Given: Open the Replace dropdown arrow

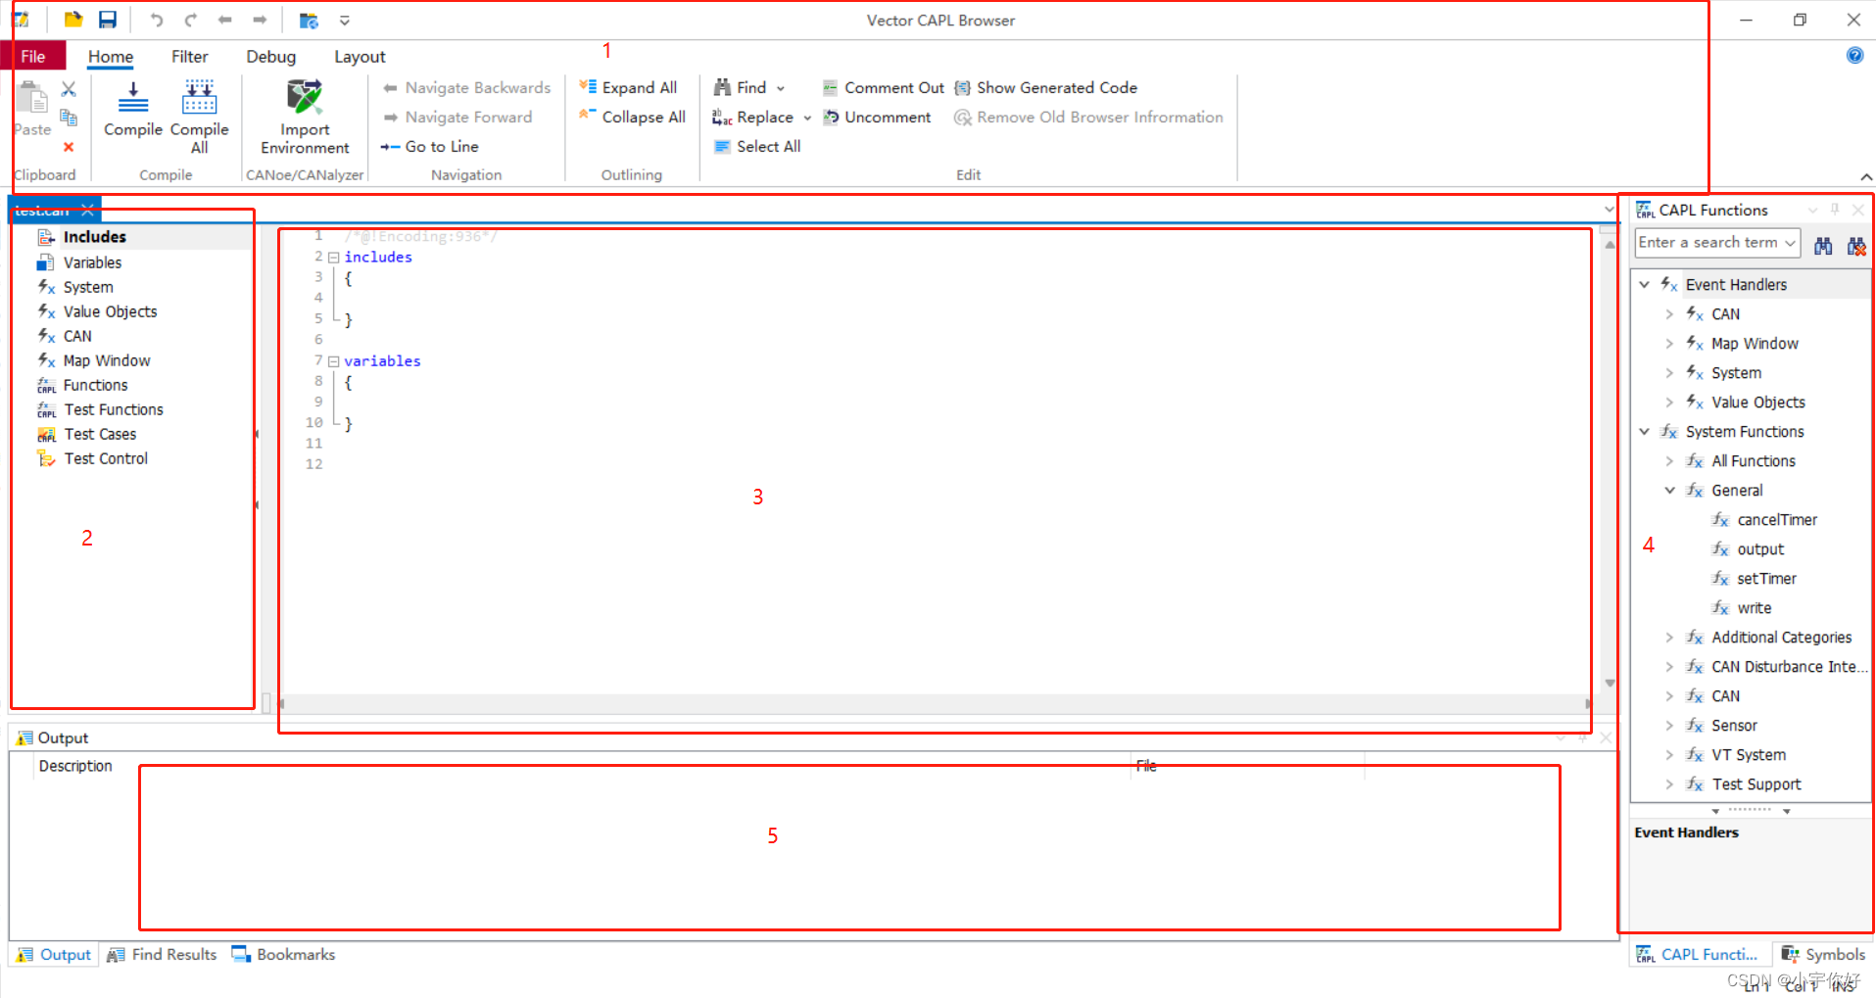Looking at the screenshot, I should click(x=807, y=118).
